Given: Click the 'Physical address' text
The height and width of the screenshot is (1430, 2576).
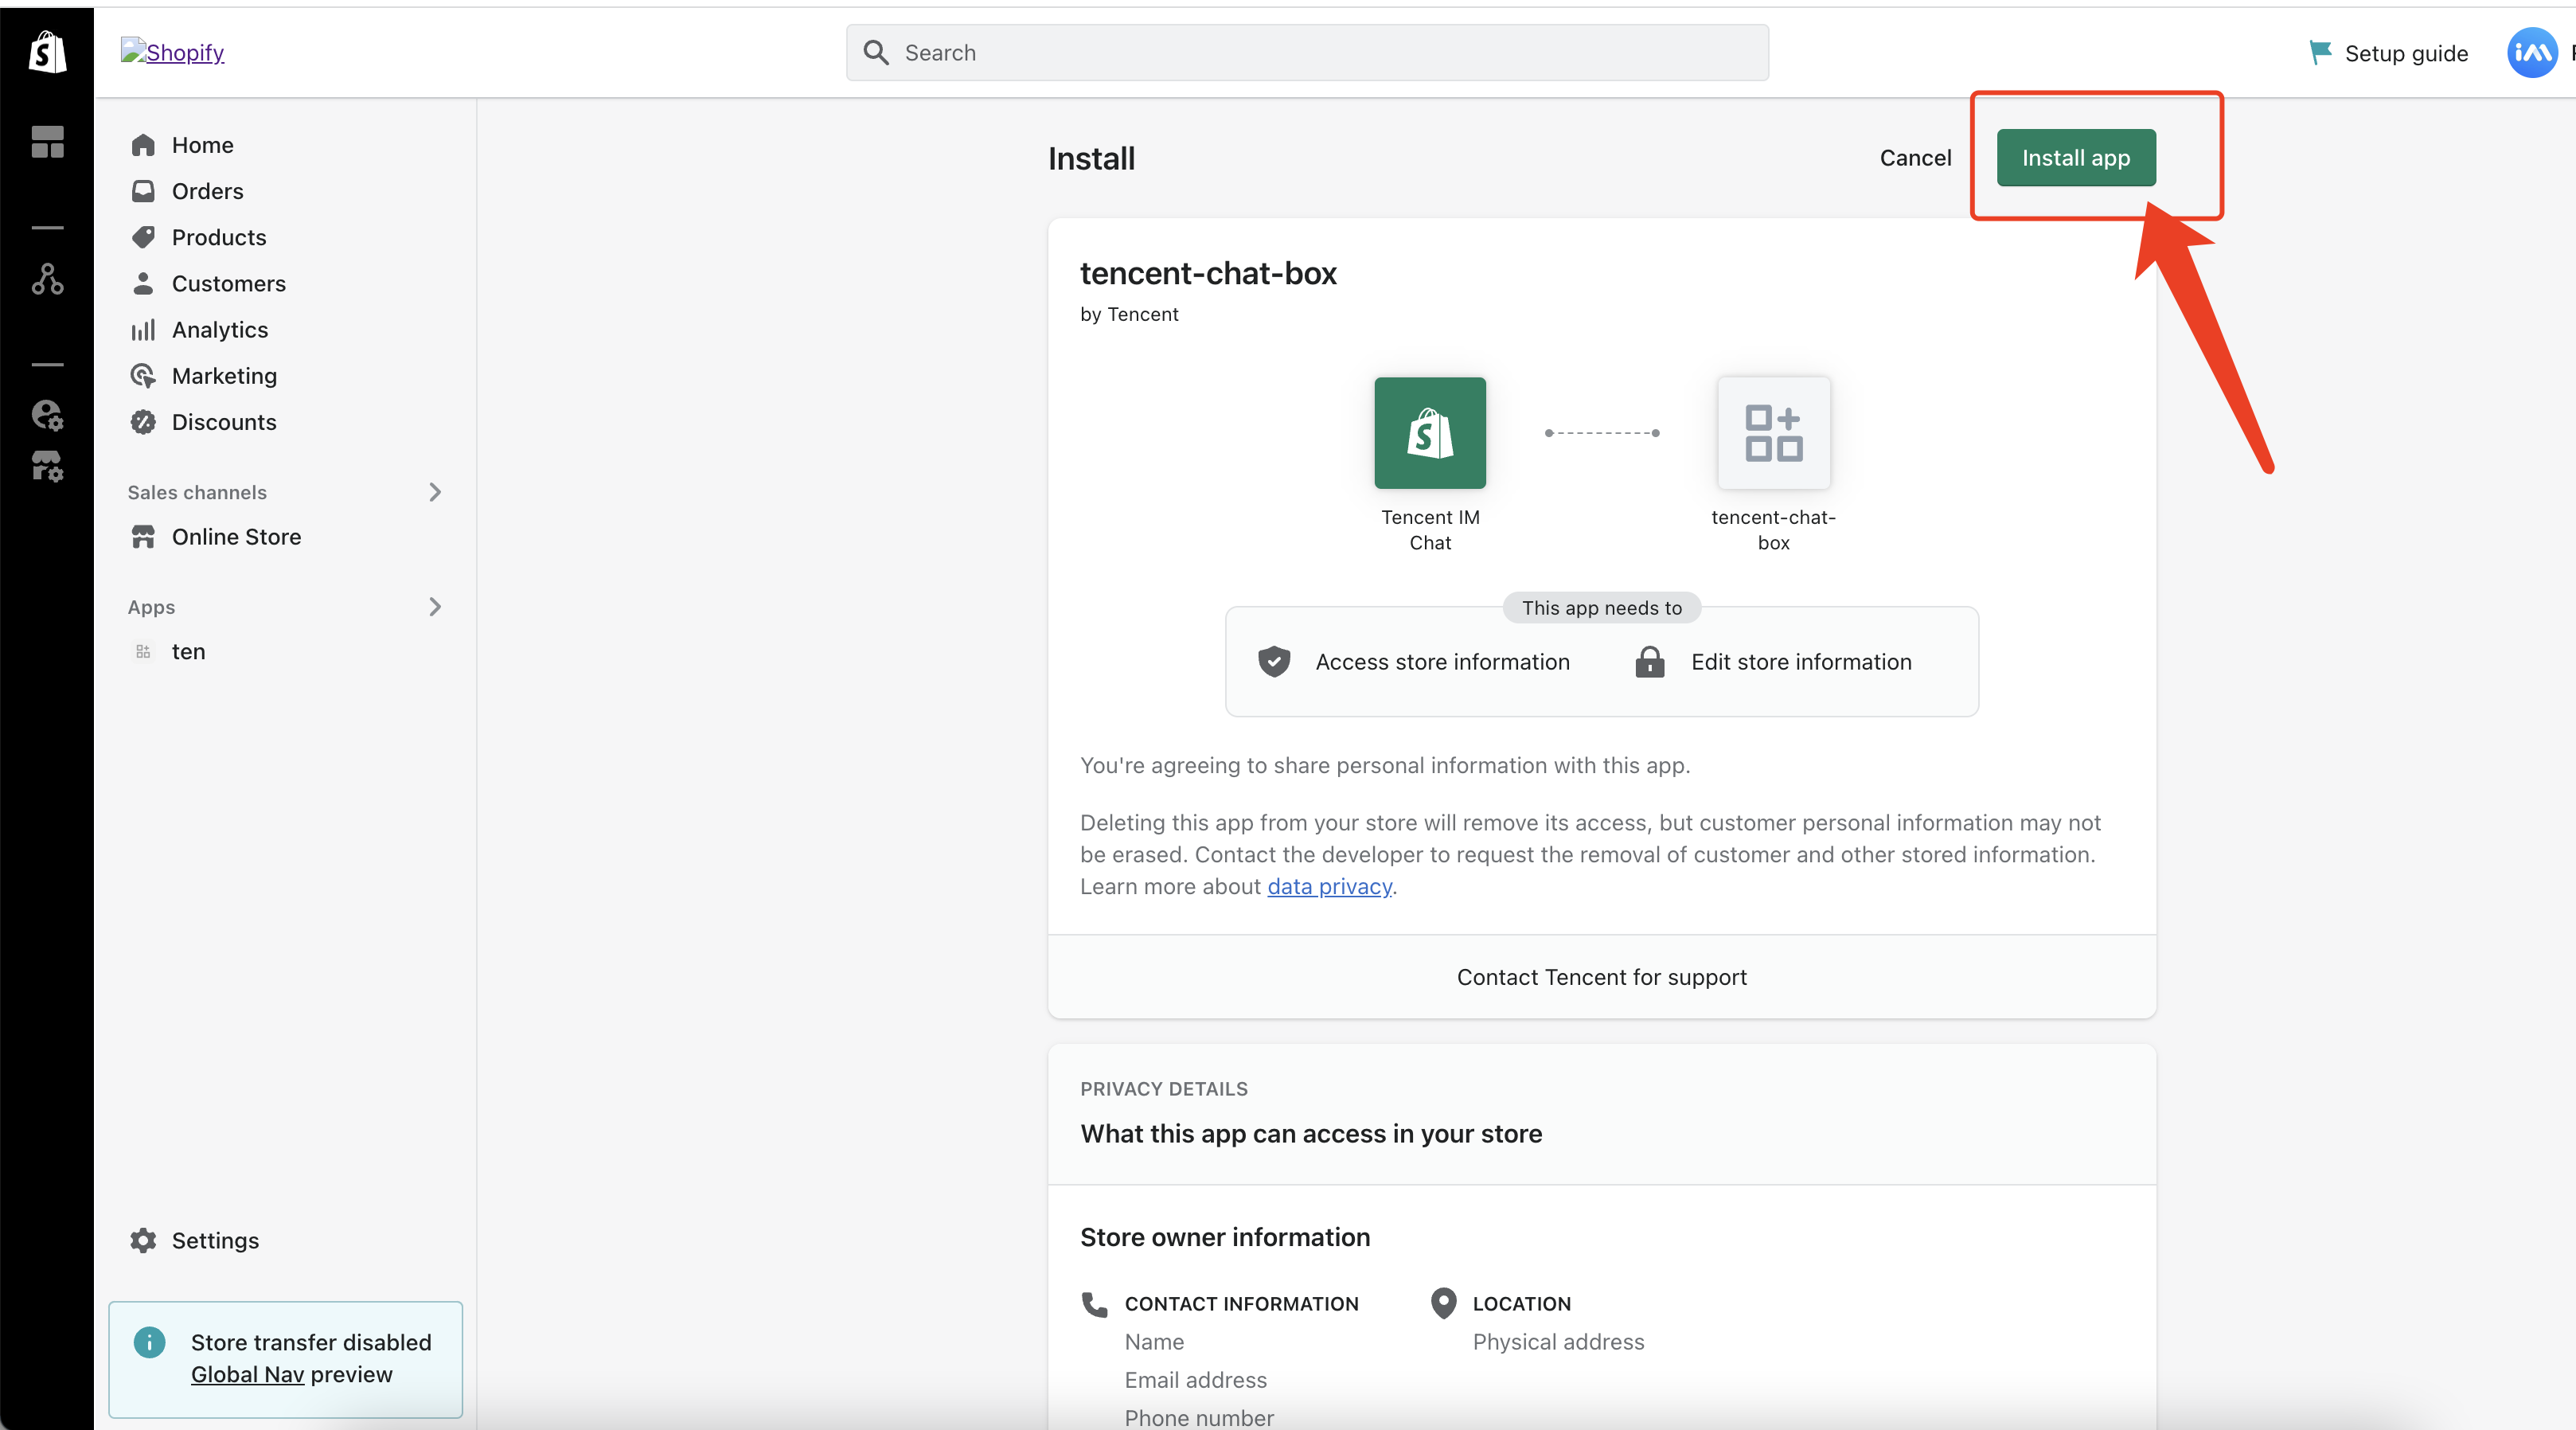Looking at the screenshot, I should (1558, 1342).
